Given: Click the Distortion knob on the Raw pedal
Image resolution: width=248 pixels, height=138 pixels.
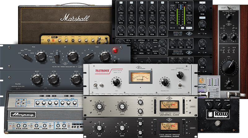Looking at the screenshot, I should (209, 105).
